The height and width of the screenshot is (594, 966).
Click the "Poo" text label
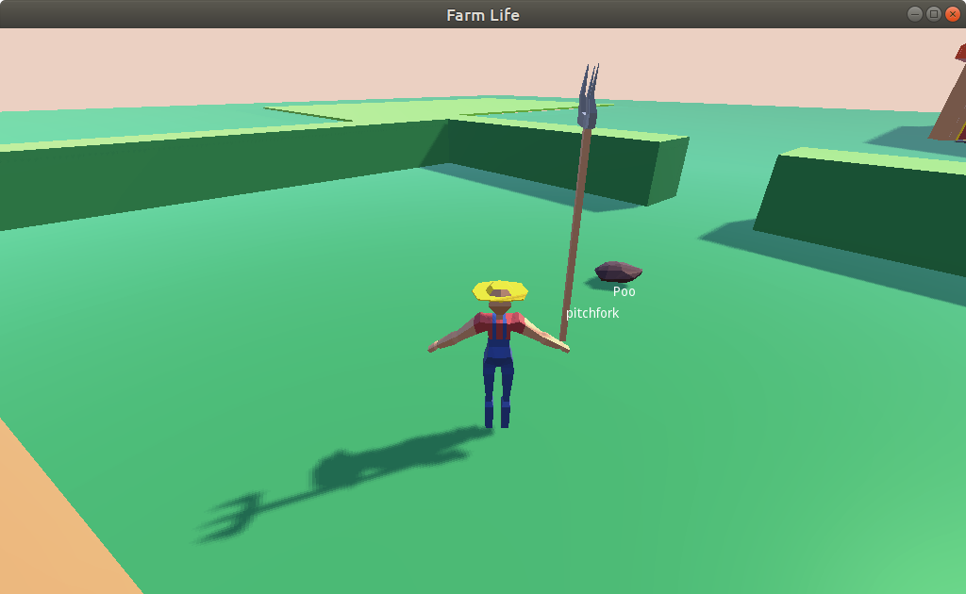coord(624,291)
